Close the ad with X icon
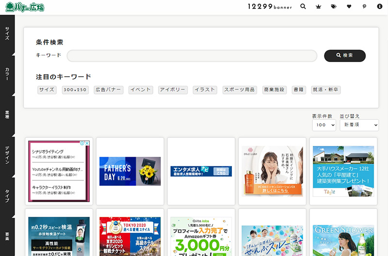The image size is (388, 256). pos(87,143)
